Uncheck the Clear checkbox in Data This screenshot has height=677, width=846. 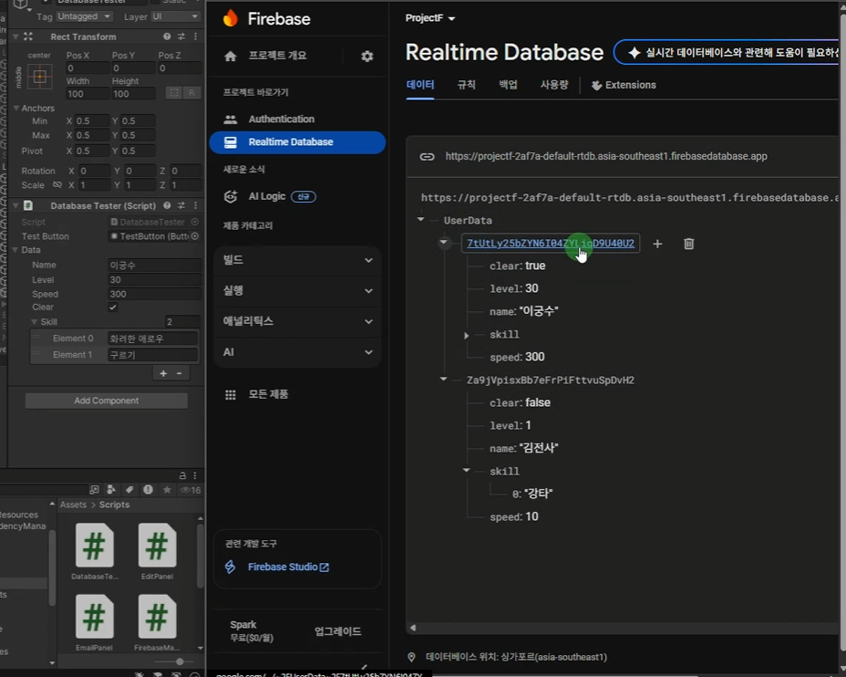click(113, 308)
